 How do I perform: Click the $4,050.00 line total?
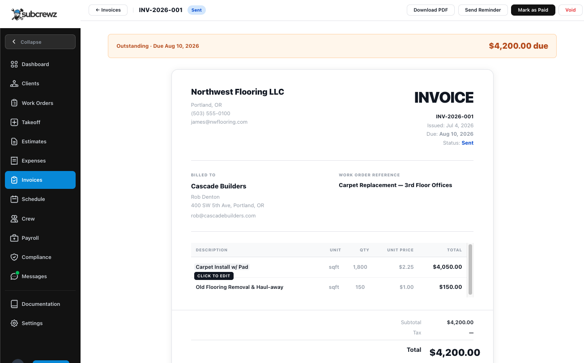(448, 267)
